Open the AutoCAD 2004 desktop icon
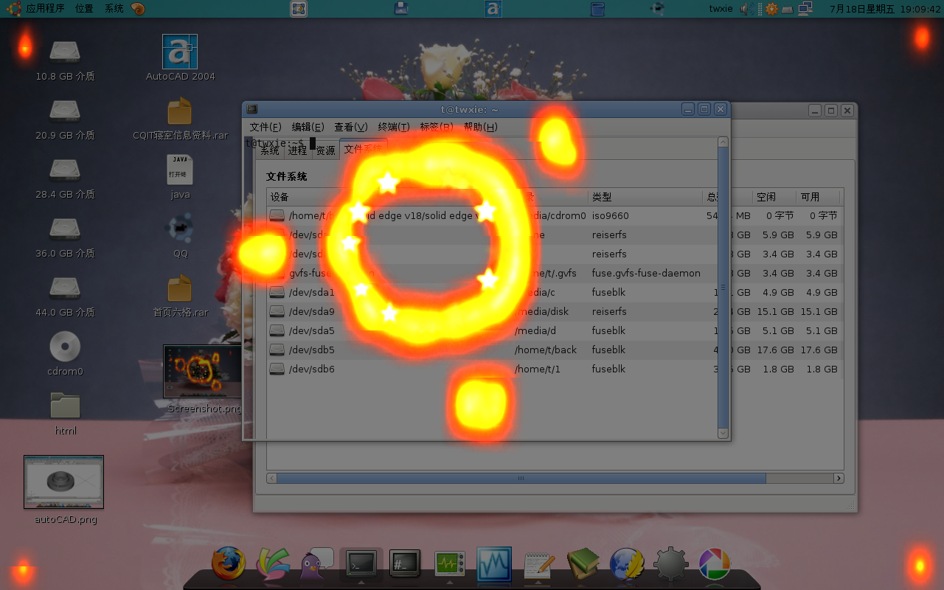The width and height of the screenshot is (944, 590). (x=180, y=52)
